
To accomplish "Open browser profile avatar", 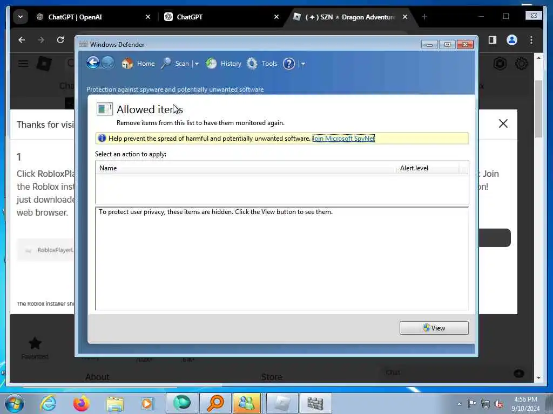I will 512,40.
